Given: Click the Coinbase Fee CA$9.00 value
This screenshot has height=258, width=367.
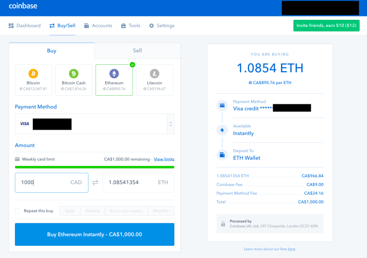Looking at the screenshot, I should [315, 185].
